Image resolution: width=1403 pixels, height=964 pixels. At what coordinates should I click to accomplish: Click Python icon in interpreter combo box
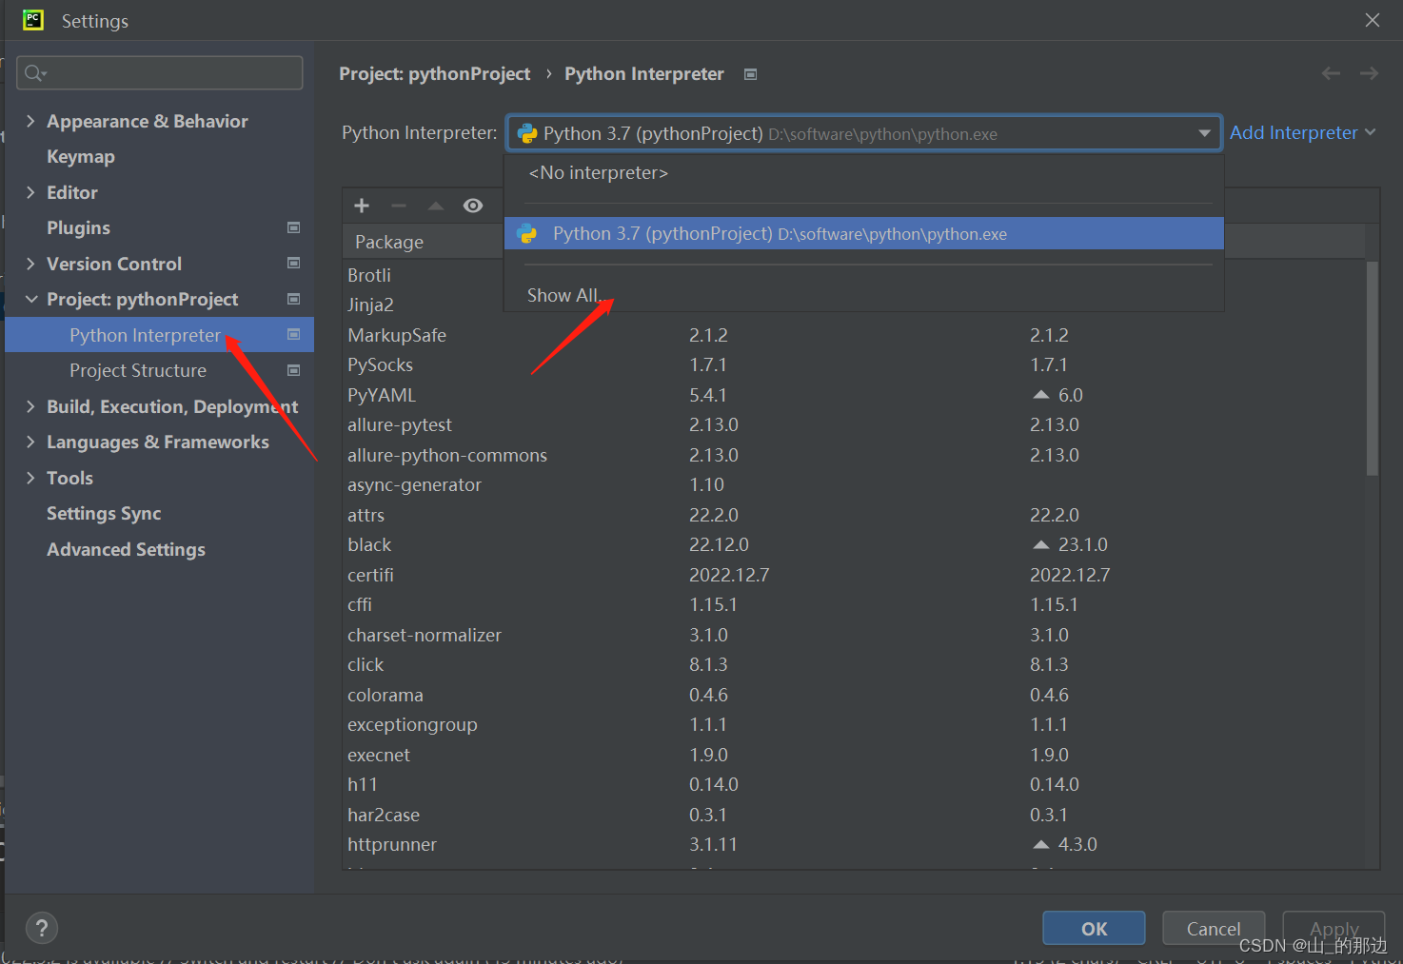527,133
